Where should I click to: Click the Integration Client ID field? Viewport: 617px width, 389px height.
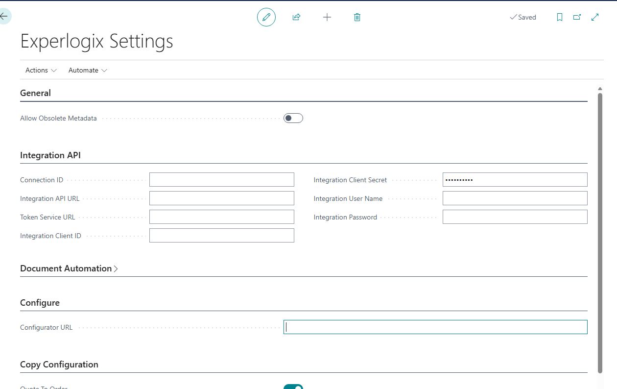222,236
